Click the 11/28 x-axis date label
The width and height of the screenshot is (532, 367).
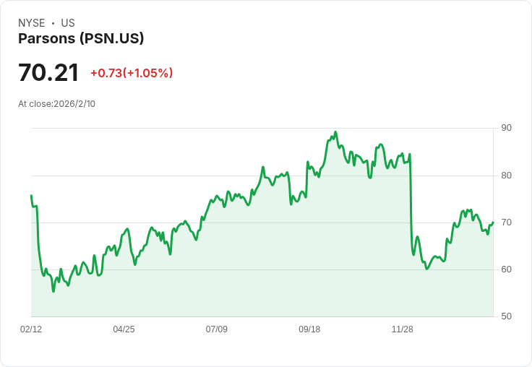point(403,329)
